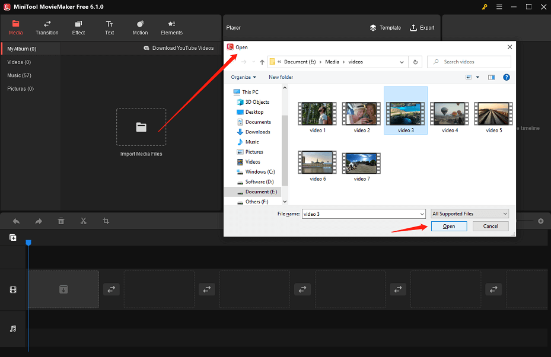Open the Import Media Files folder box

click(141, 127)
